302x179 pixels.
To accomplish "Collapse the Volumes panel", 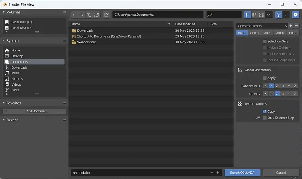I will [4, 12].
